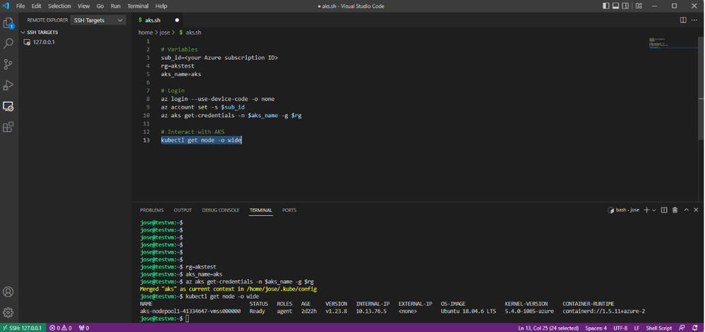Kill terminal with trash icon
This screenshot has height=332, width=705.
(675, 210)
